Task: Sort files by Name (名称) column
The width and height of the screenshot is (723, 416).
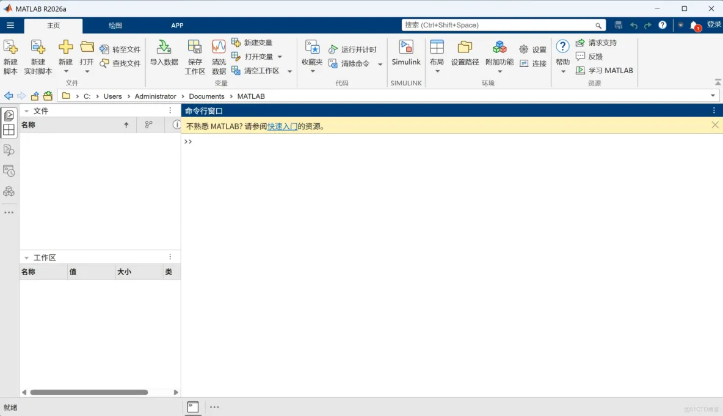Action: point(78,125)
